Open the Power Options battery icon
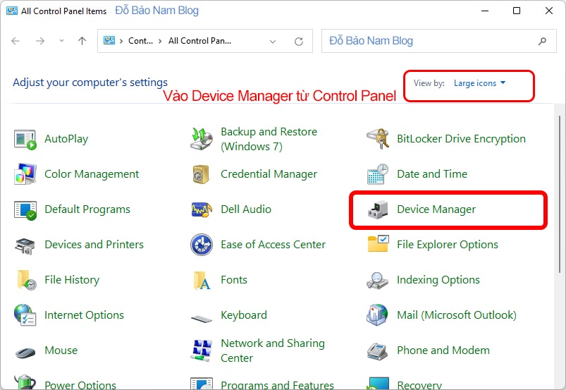Image resolution: width=566 pixels, height=390 pixels. (x=25, y=382)
